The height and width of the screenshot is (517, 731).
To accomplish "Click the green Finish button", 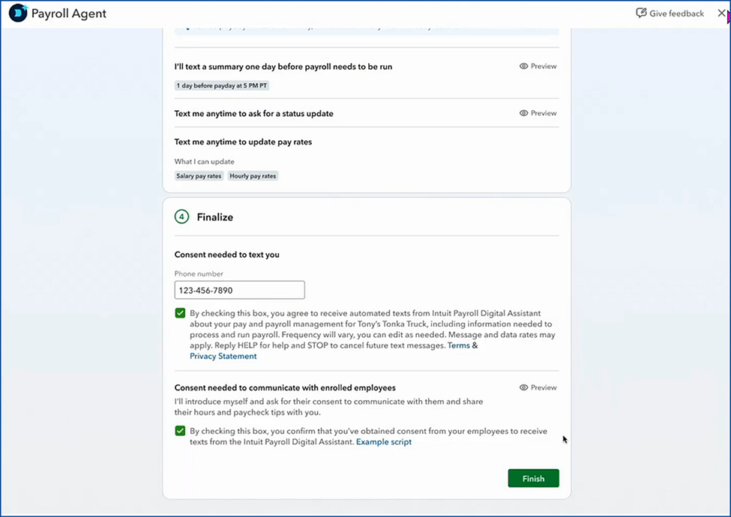I will (533, 478).
